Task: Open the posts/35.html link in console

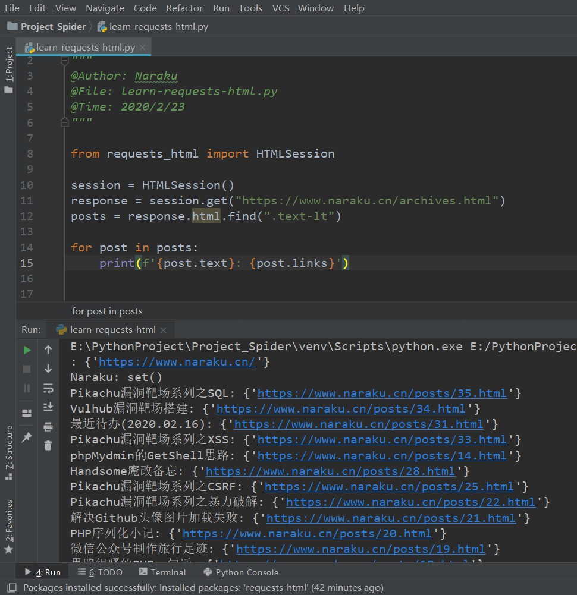Action: coord(382,393)
